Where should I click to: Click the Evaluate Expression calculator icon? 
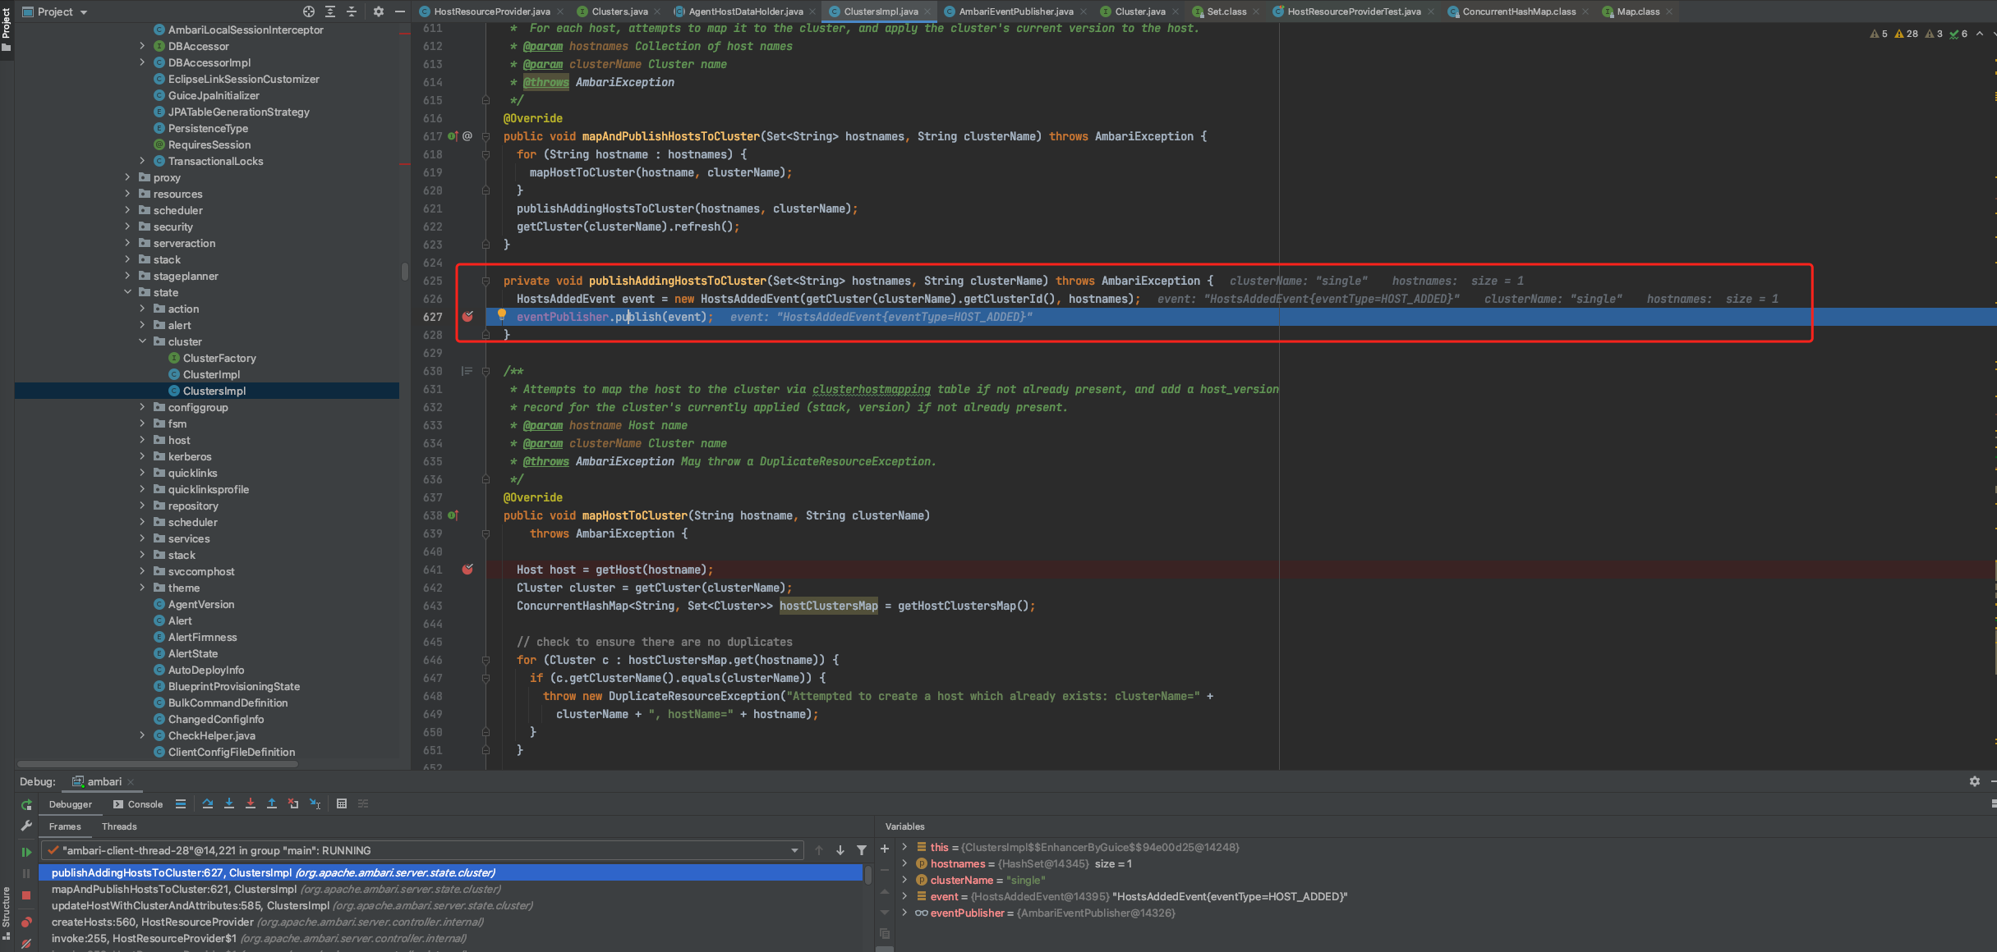[x=342, y=803]
